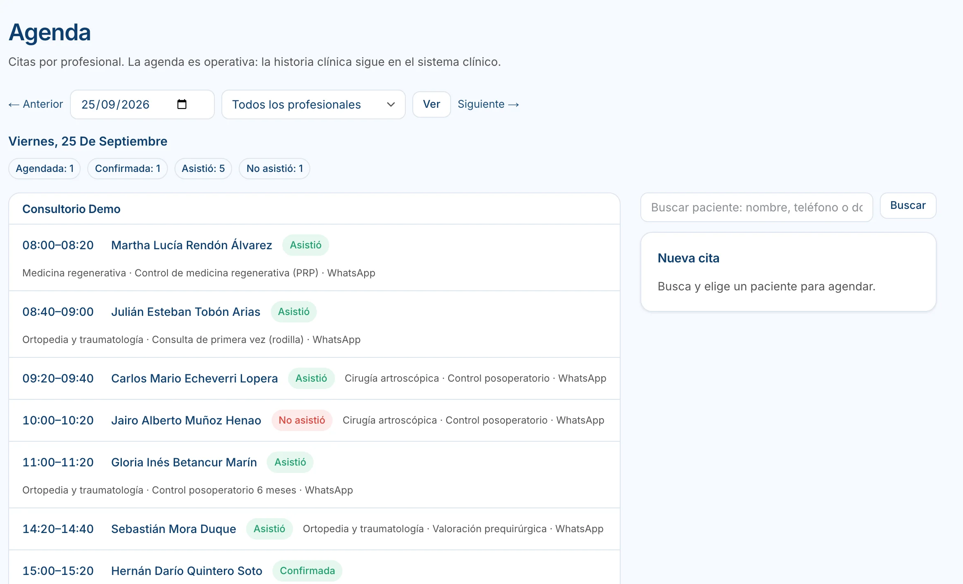Click the Ver button
Image resolution: width=963 pixels, height=584 pixels.
431,104
